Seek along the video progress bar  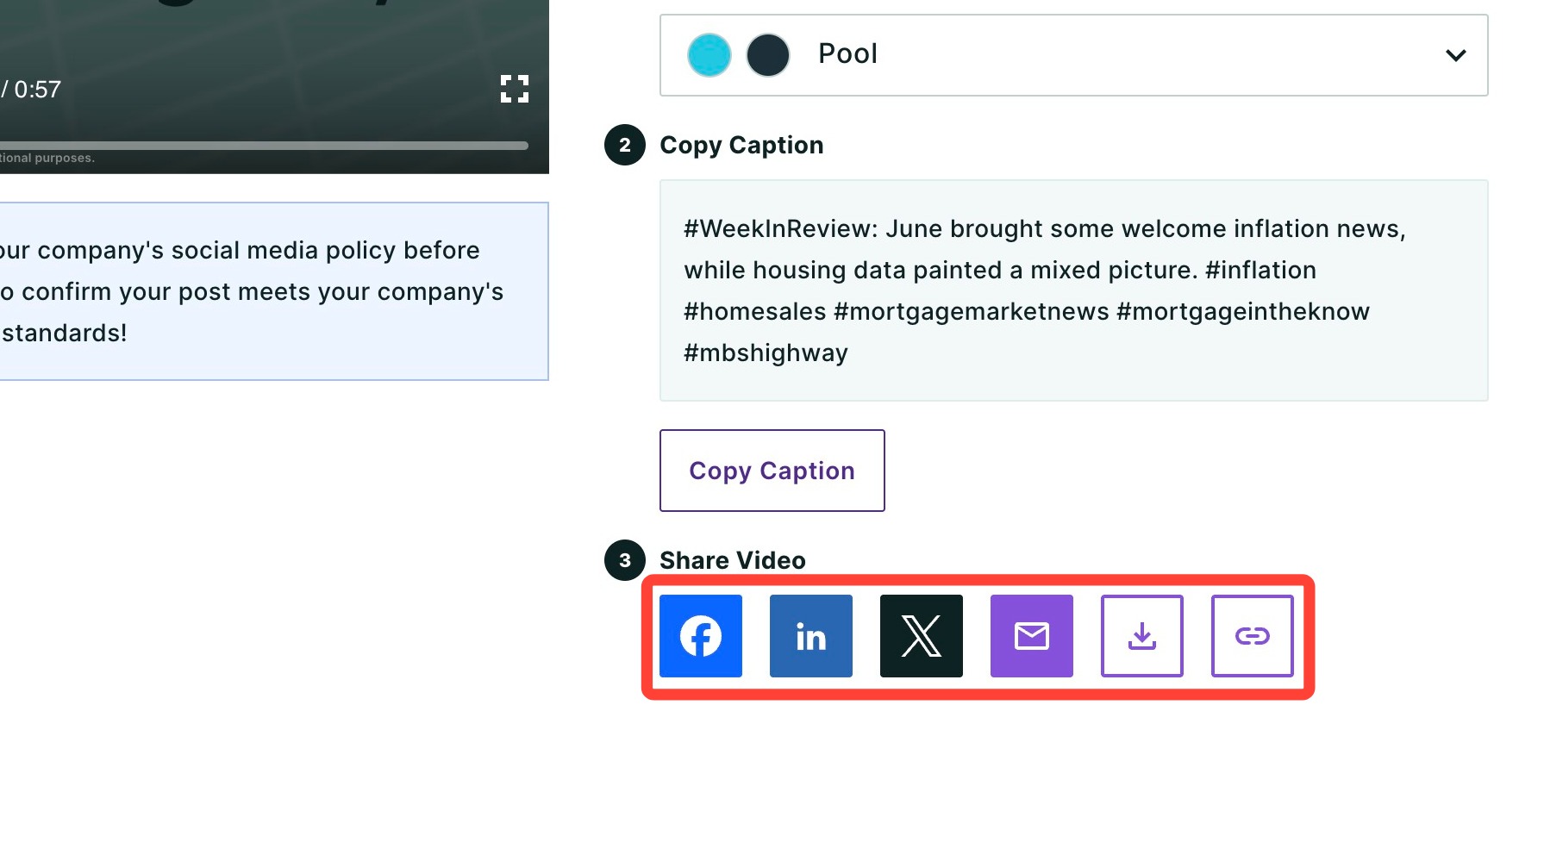click(264, 146)
